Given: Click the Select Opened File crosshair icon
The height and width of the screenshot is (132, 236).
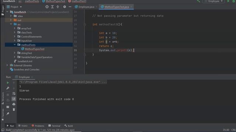Looking at the screenshot, I should [x=47, y=7].
